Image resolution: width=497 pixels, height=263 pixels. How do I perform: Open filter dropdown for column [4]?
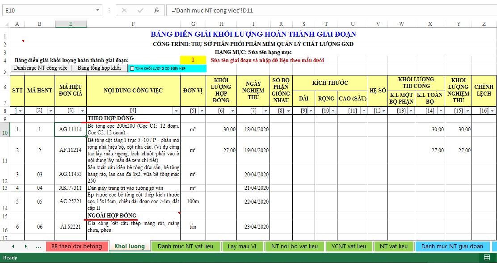pos(176,110)
